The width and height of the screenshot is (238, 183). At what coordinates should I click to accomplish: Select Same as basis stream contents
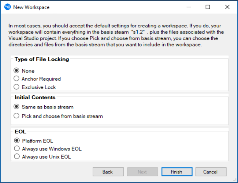pyautogui.click(x=16, y=107)
